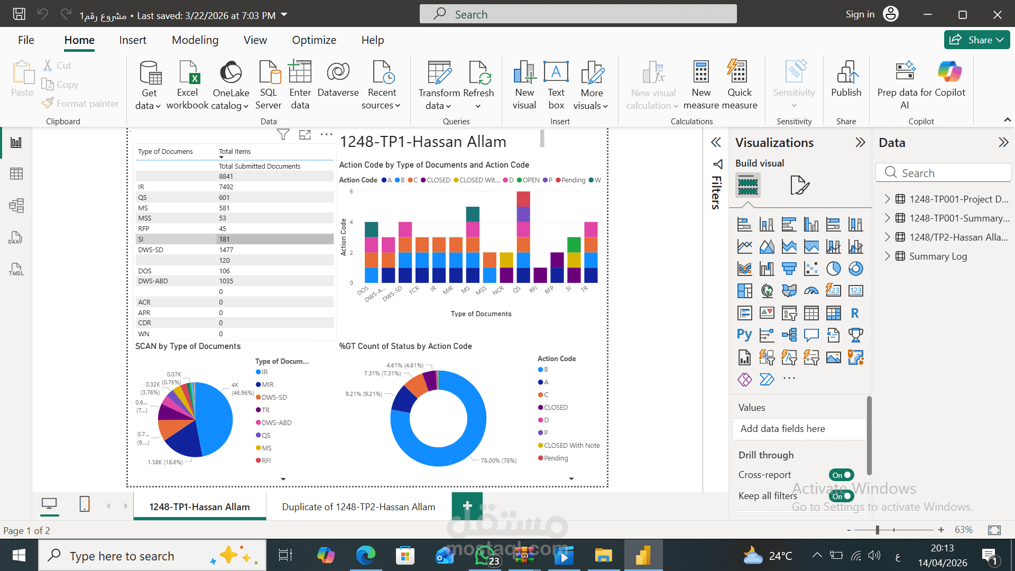1015x571 pixels.
Task: Open the View ribbon tab
Action: (x=255, y=40)
